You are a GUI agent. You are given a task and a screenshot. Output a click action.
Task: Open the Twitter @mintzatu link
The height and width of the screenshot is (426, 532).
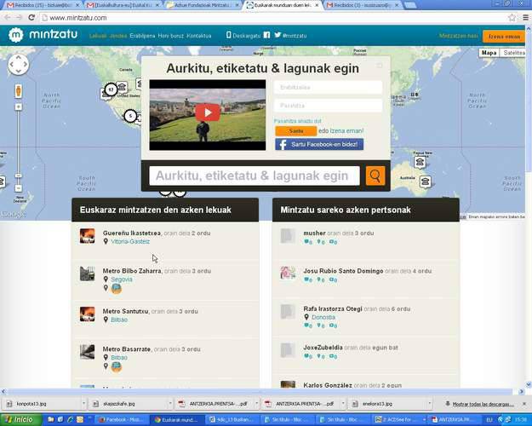290,35
